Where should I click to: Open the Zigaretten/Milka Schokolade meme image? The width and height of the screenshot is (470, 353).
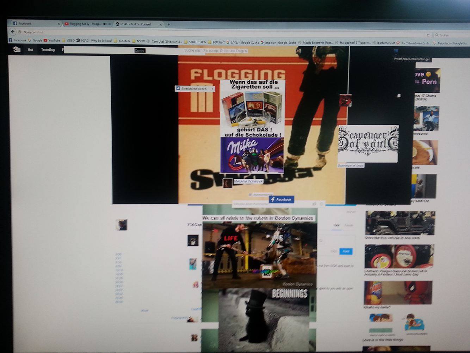click(252, 126)
